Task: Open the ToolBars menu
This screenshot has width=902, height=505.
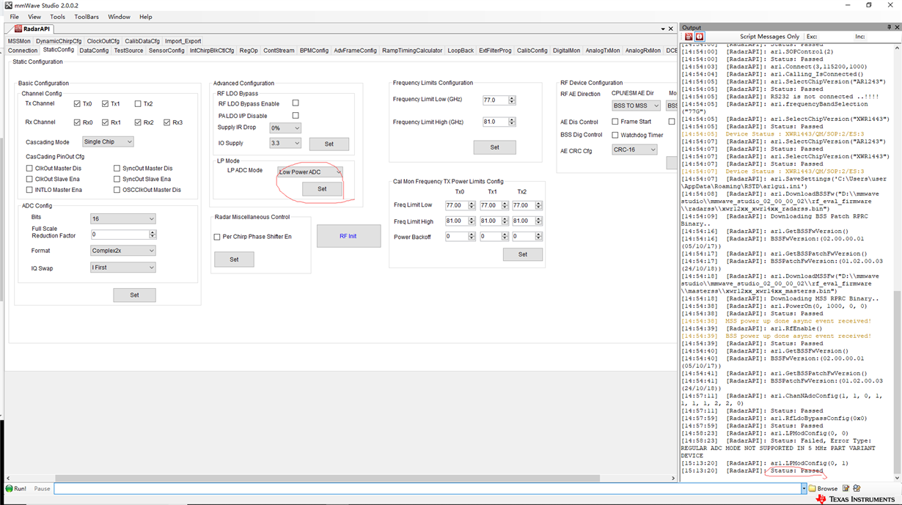Action: (x=87, y=17)
